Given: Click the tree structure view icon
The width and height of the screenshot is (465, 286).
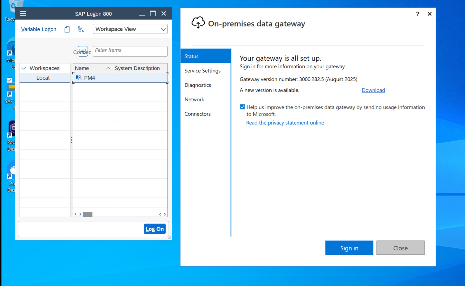Looking at the screenshot, I should pyautogui.click(x=81, y=29).
